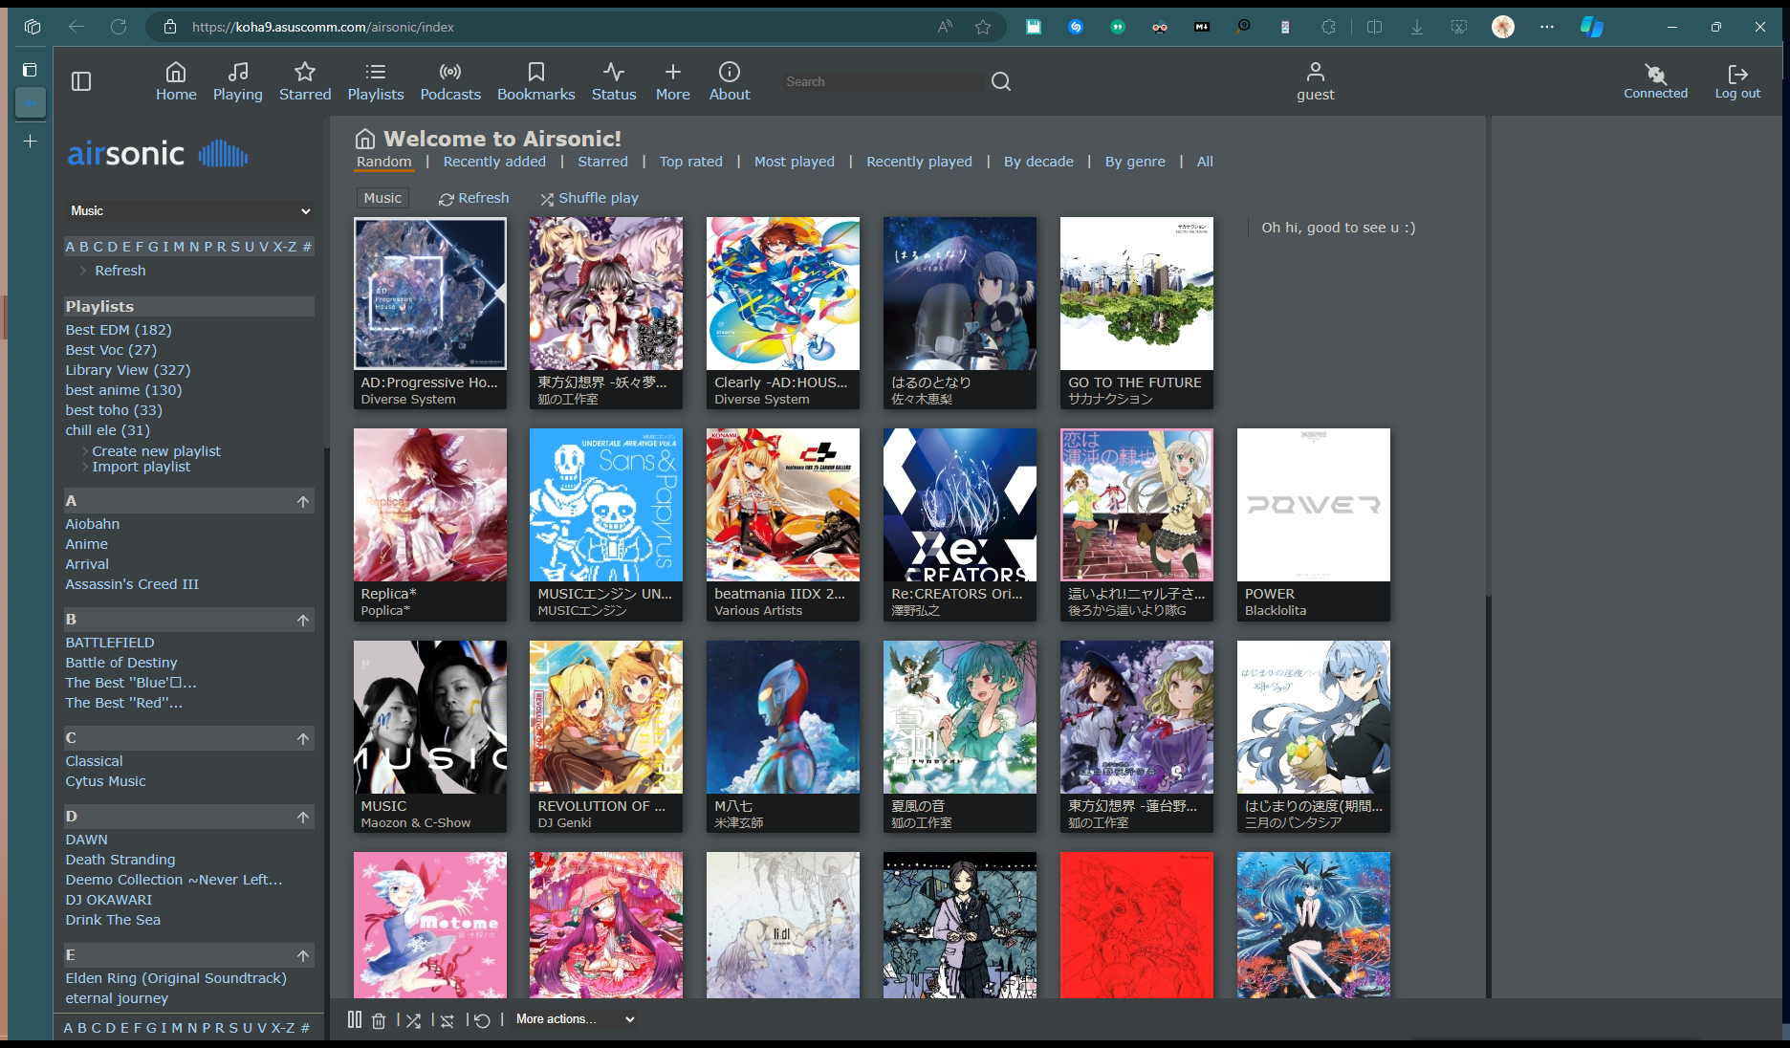The width and height of the screenshot is (1790, 1048).
Task: Open the Podcasts section
Action: [450, 81]
